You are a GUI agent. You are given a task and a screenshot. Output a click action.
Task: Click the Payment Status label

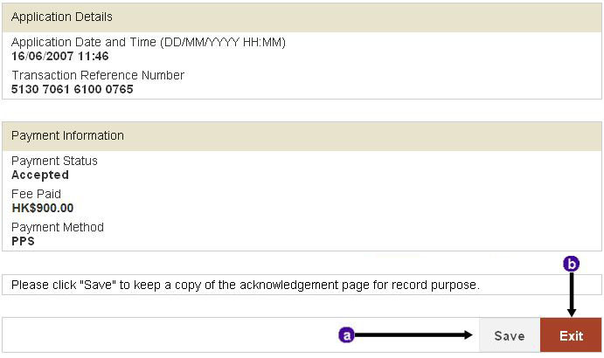click(x=54, y=161)
